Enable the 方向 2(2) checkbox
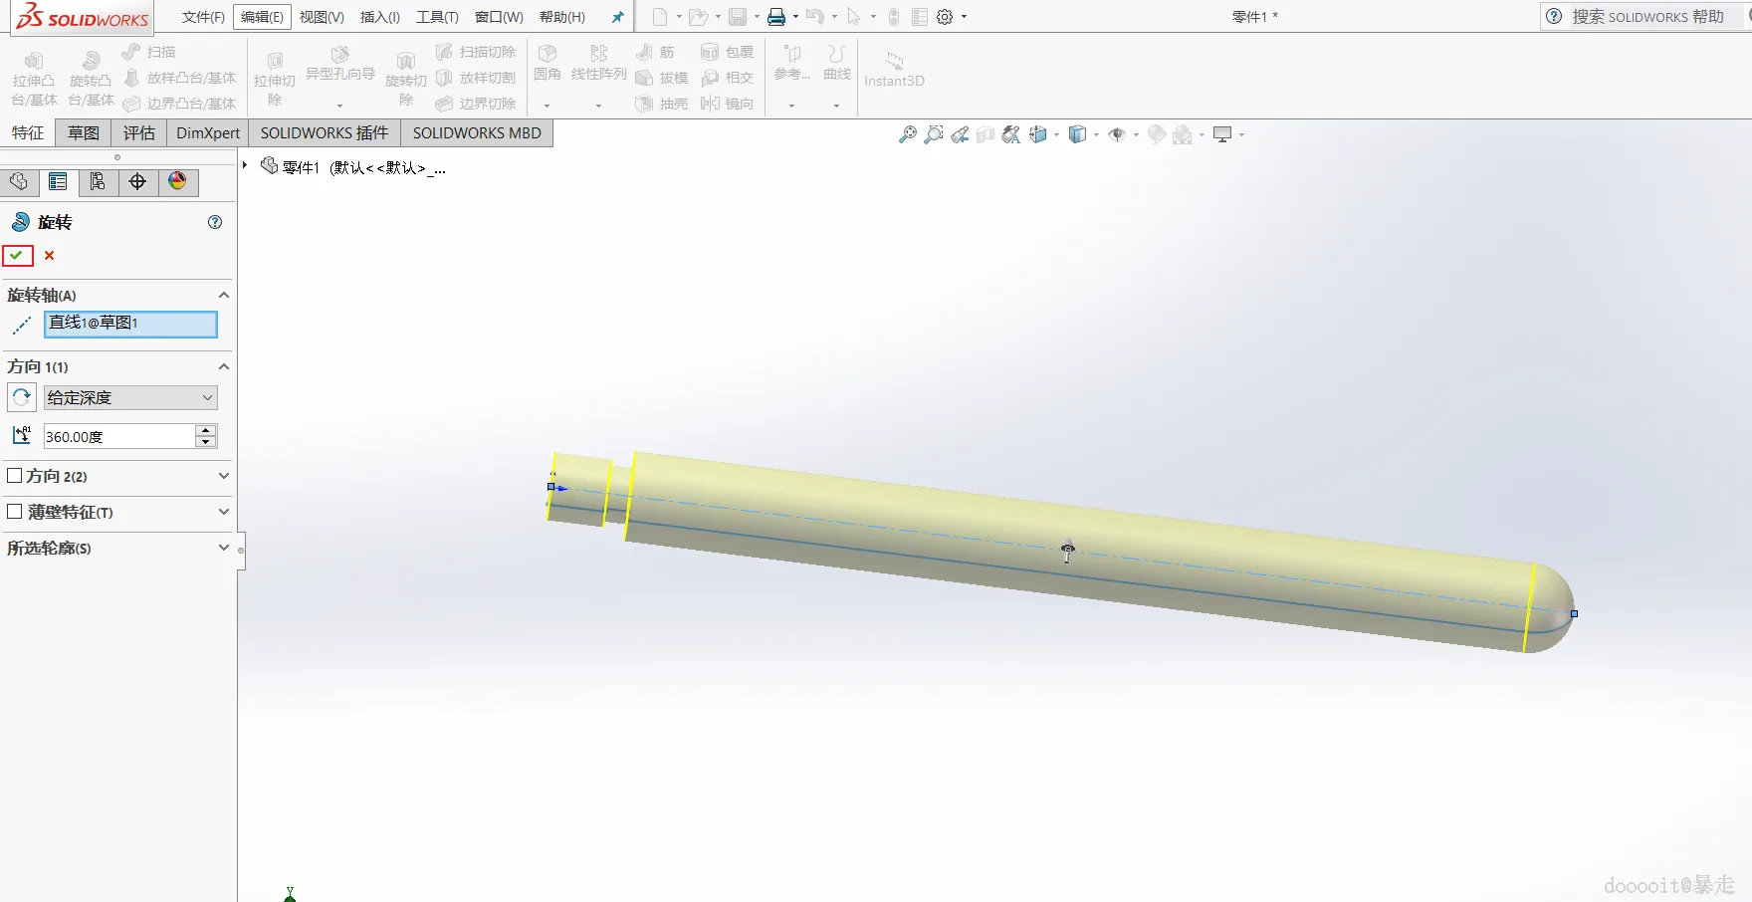 [x=15, y=476]
